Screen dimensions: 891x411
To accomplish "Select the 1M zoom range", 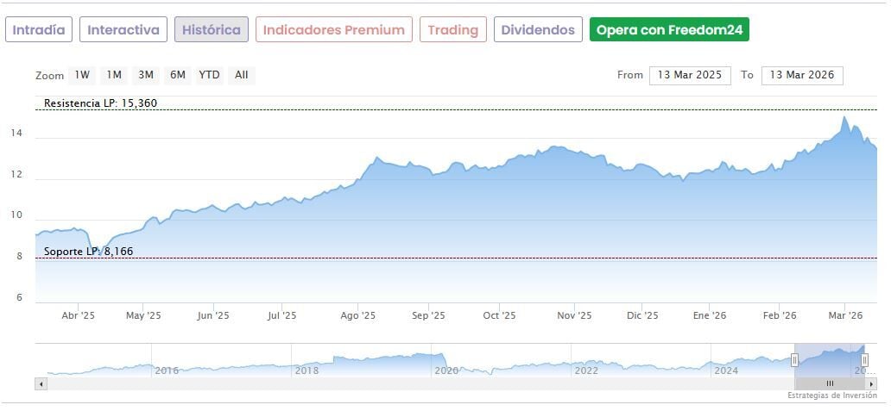I will click(114, 75).
